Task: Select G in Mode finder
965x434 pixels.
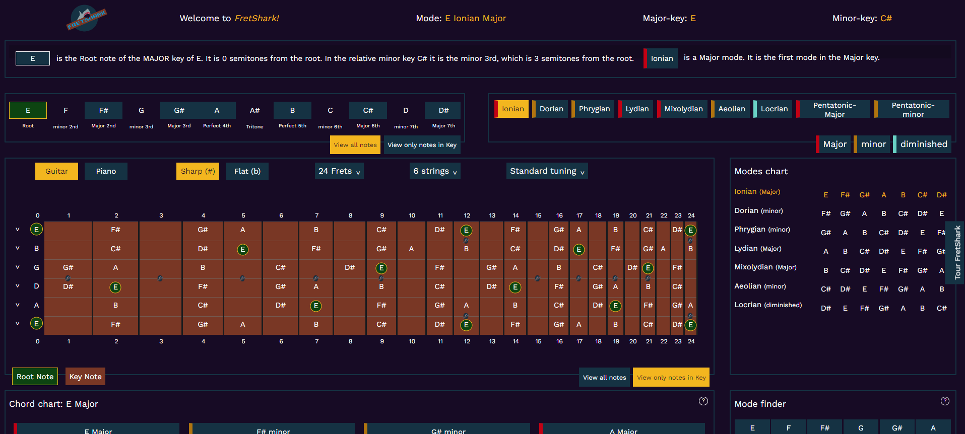Action: tap(861, 427)
